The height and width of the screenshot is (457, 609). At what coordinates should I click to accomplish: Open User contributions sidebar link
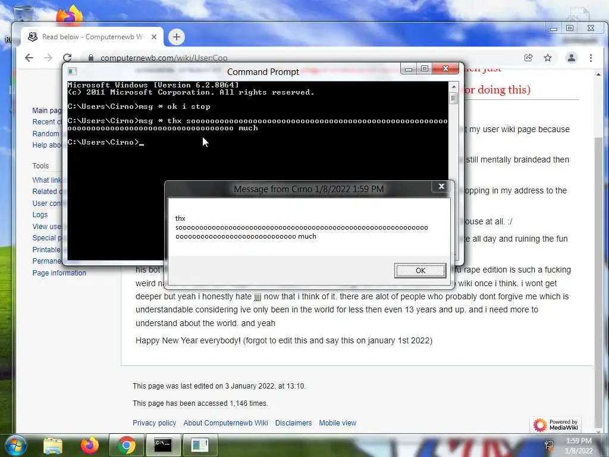[x=47, y=203]
